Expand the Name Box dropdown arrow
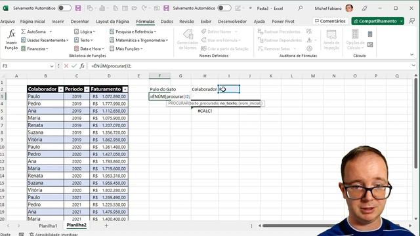 click(x=52, y=66)
